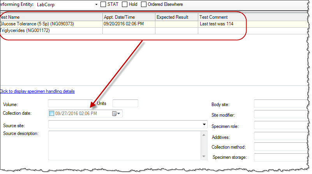Focus the Specimen storage field
This screenshot has height=174, width=312.
(x=281, y=157)
